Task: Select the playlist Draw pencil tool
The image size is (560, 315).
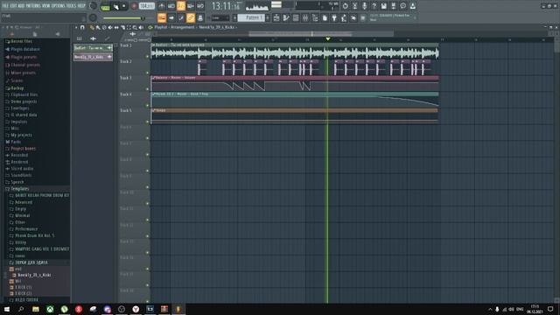Action: (x=92, y=27)
